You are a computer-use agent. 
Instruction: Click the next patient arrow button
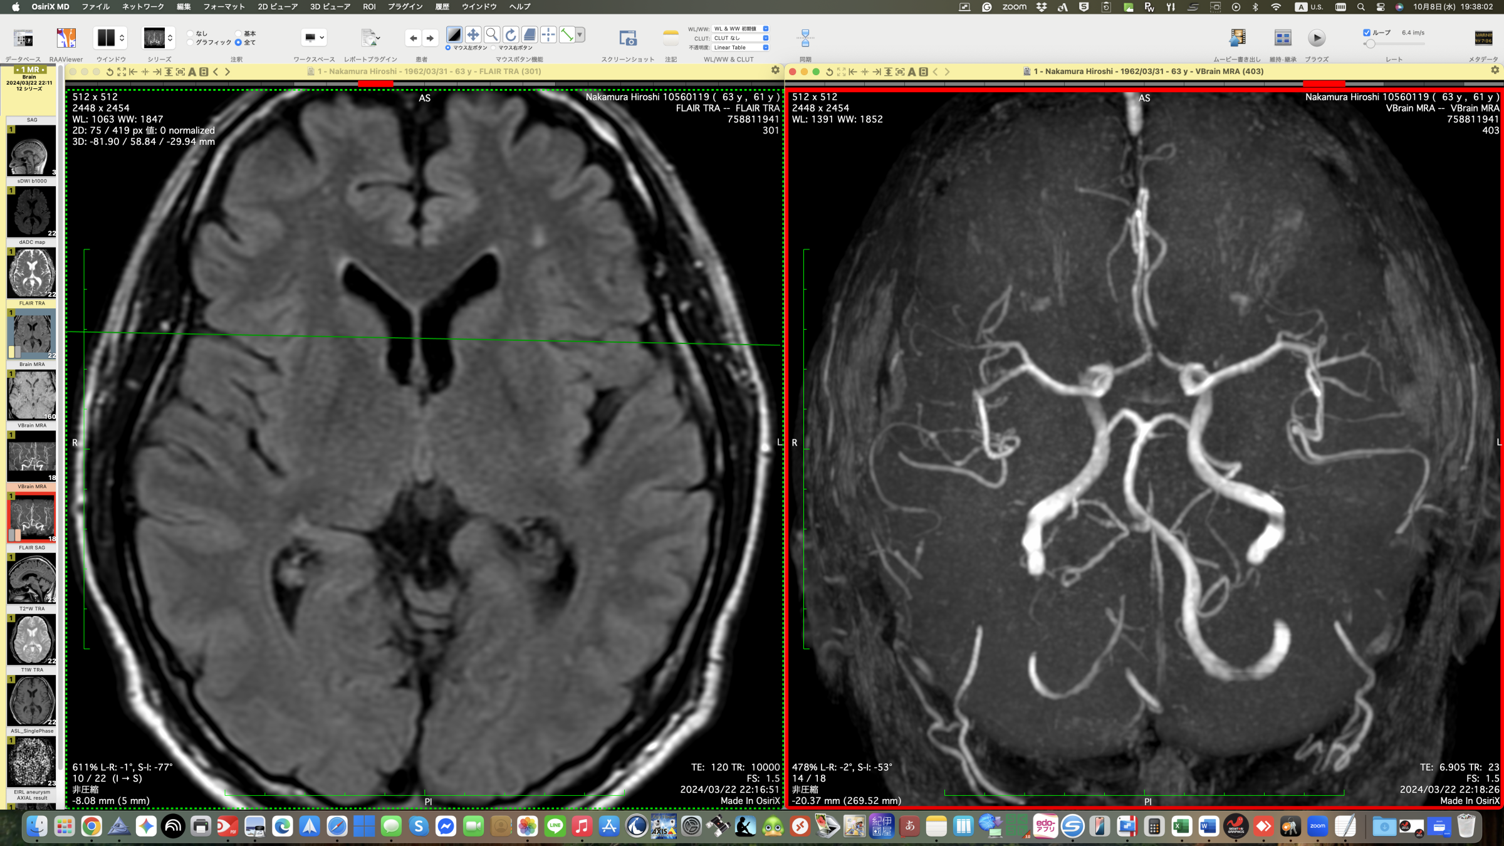tap(431, 38)
